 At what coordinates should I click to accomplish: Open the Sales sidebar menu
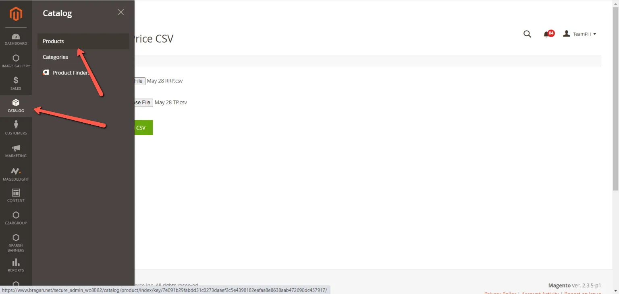click(x=16, y=84)
